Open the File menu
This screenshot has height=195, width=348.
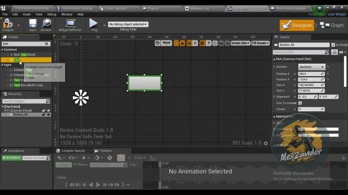point(5,15)
